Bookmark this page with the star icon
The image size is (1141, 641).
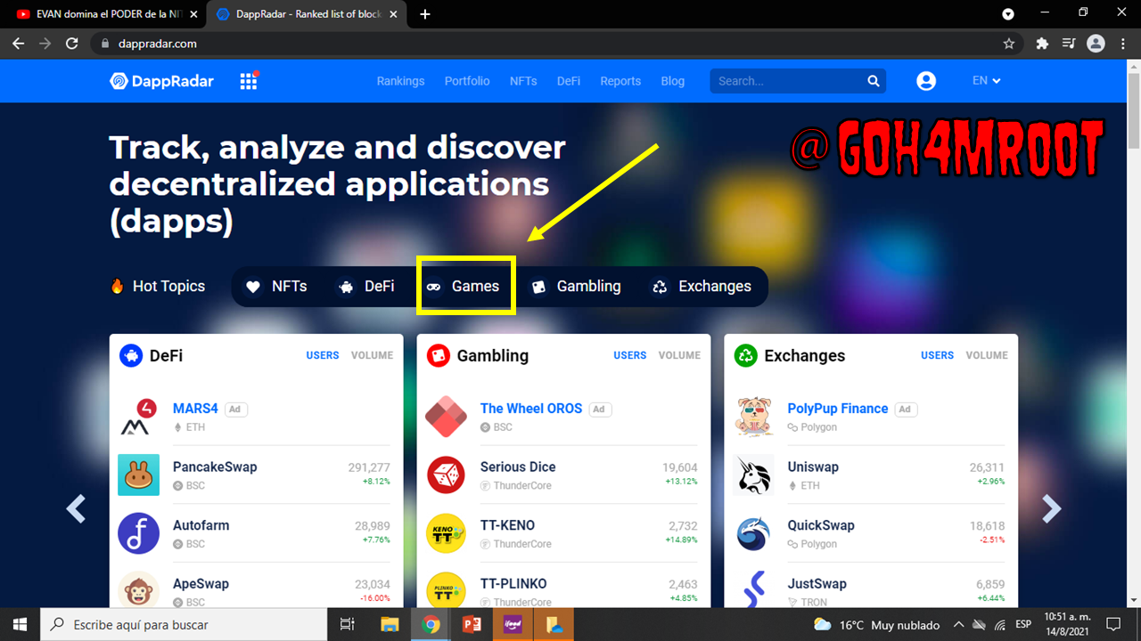[1009, 44]
